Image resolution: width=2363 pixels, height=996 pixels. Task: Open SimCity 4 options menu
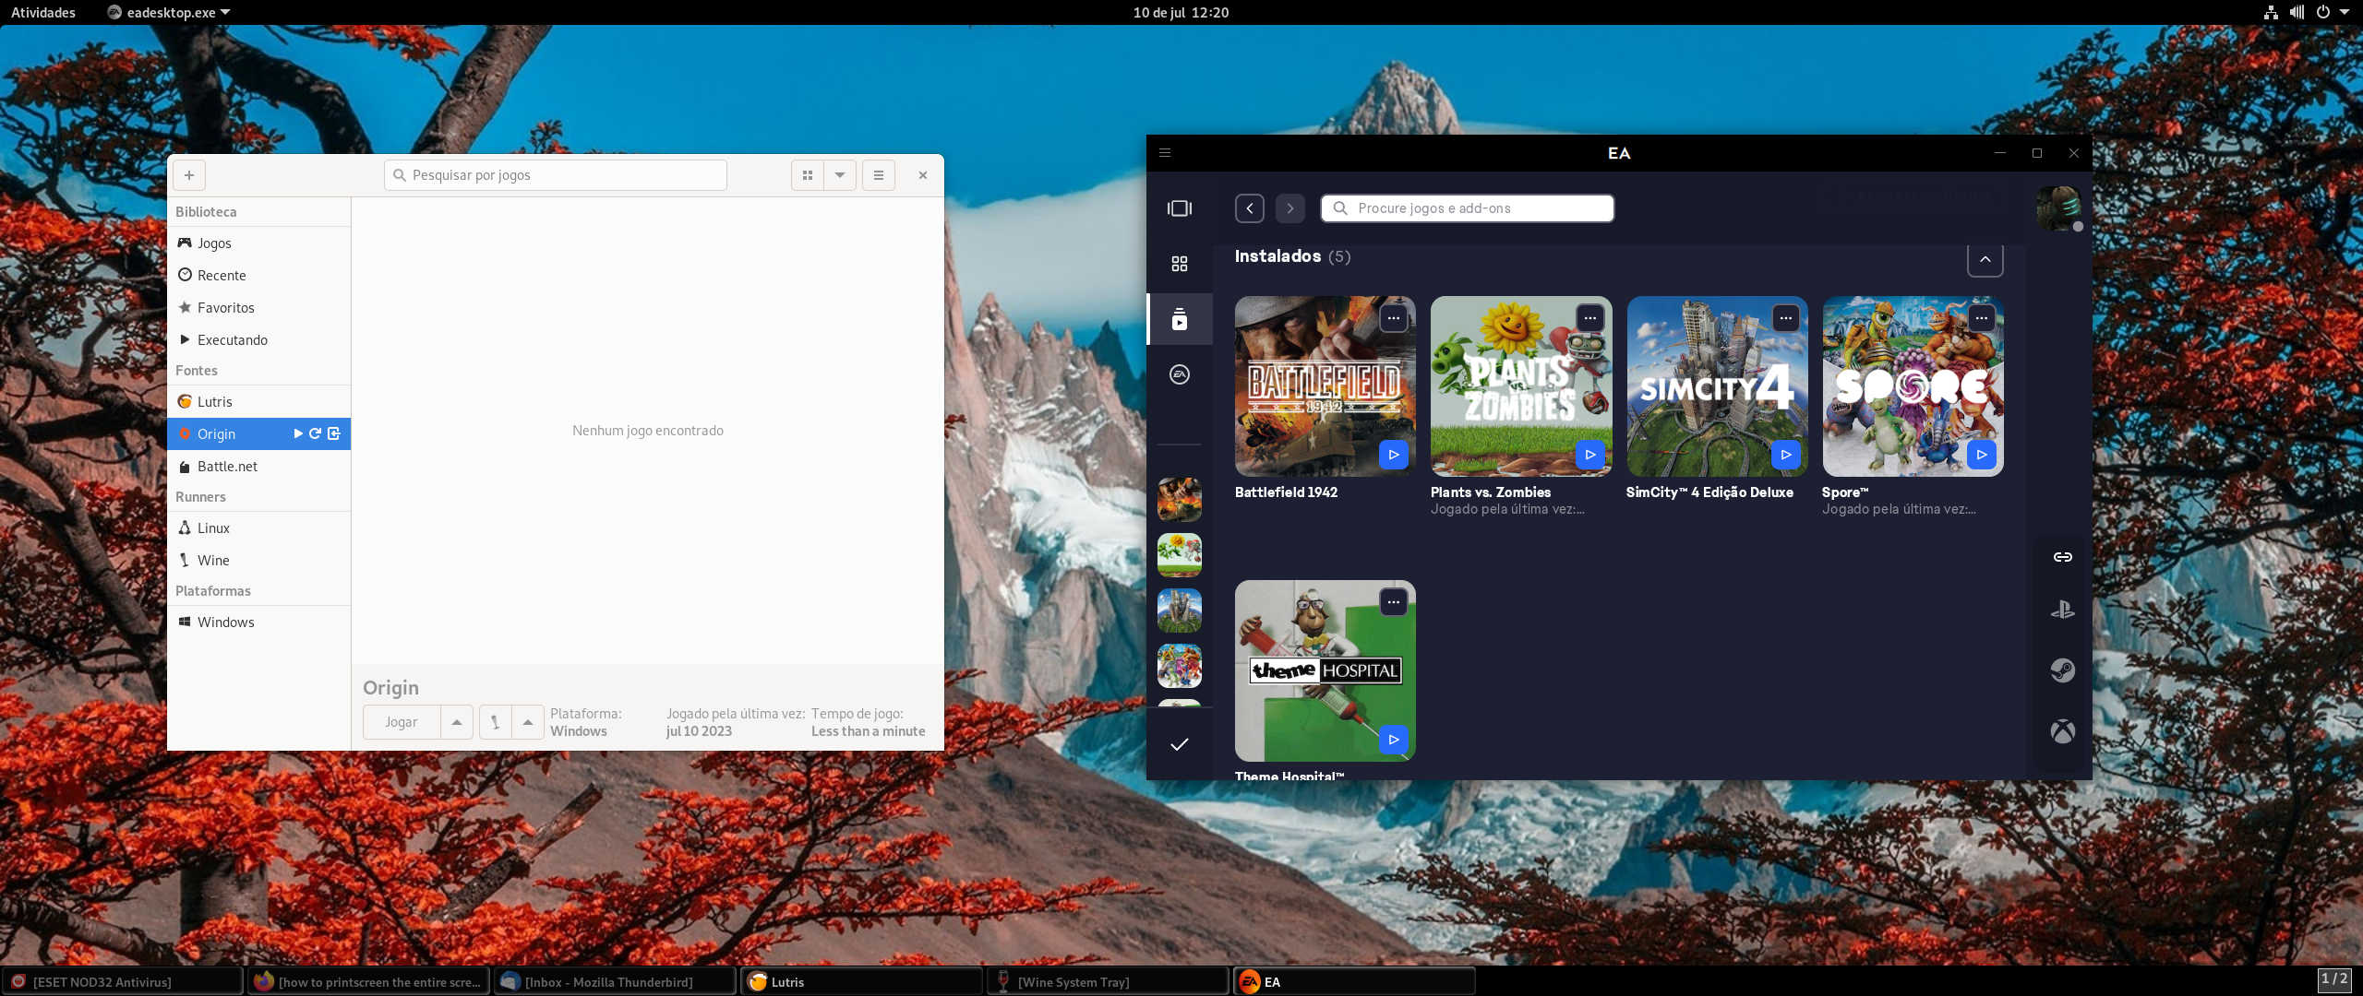1786,318
